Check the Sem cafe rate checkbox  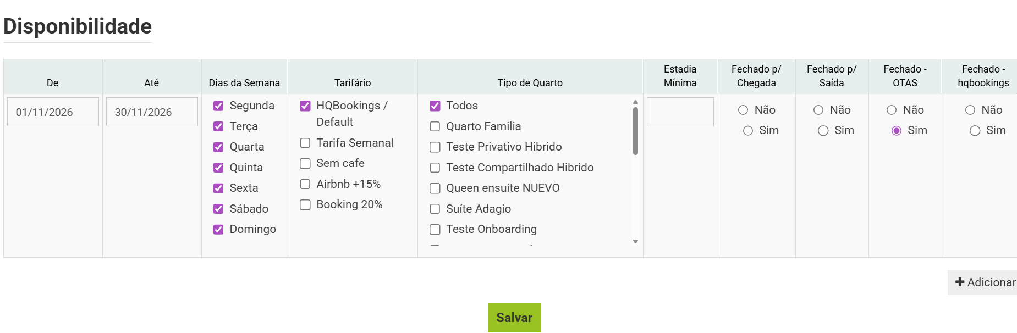point(305,164)
